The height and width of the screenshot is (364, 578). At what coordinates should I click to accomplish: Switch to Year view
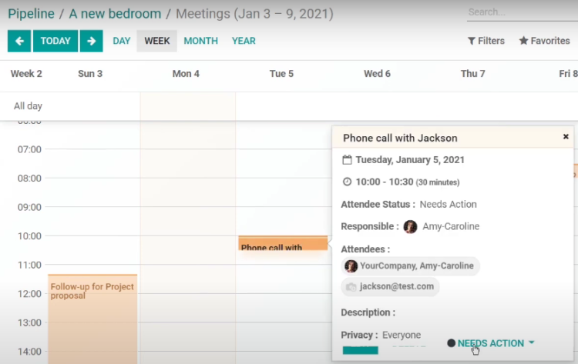coord(244,41)
